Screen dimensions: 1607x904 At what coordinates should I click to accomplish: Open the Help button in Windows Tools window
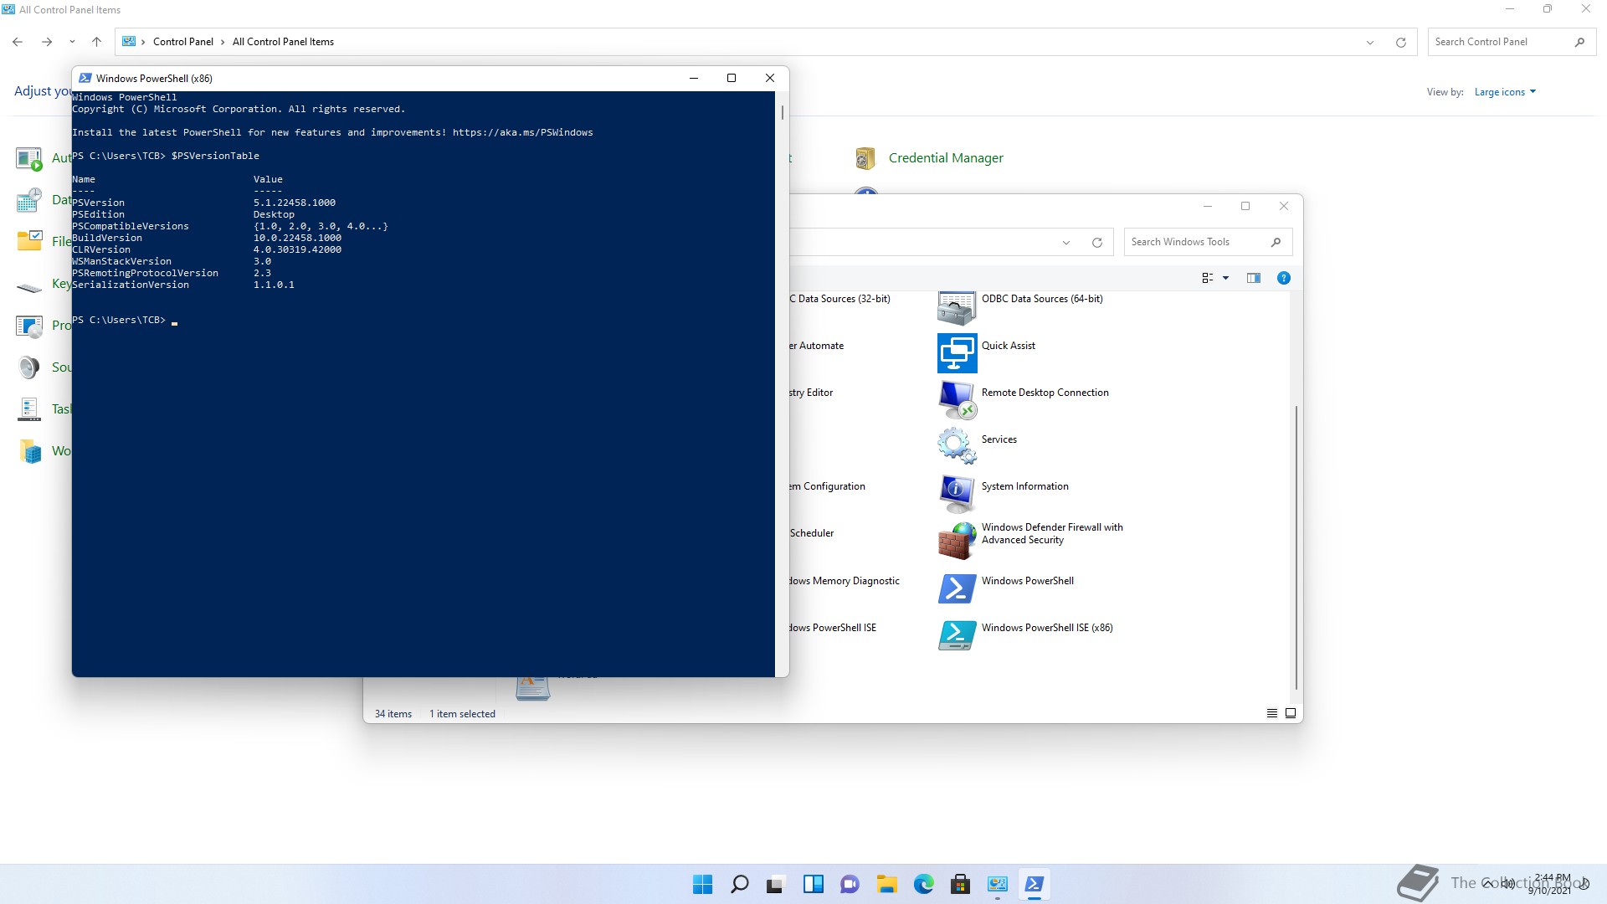1283,278
